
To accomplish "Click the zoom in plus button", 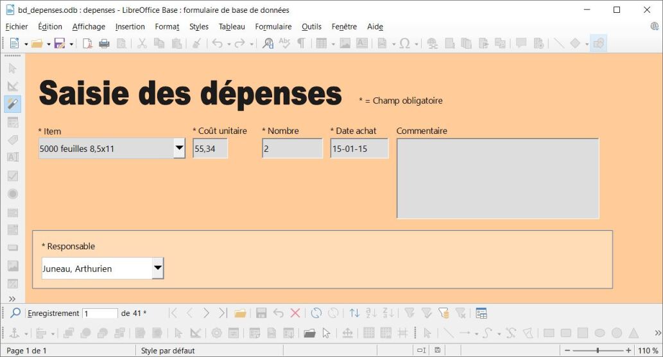I will point(628,351).
